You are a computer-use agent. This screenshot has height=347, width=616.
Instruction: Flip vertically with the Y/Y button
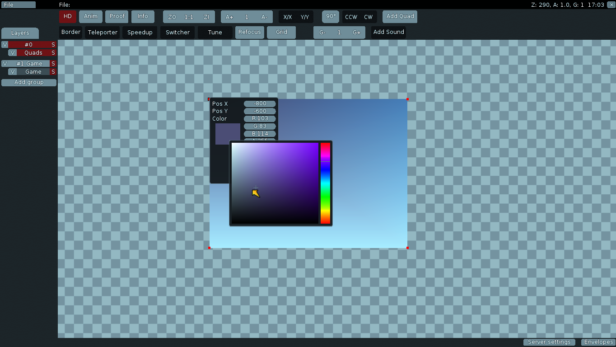coord(305,17)
